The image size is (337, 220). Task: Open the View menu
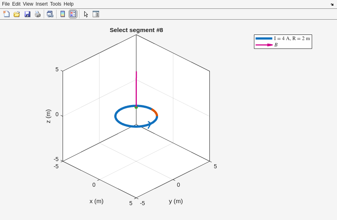(x=28, y=4)
